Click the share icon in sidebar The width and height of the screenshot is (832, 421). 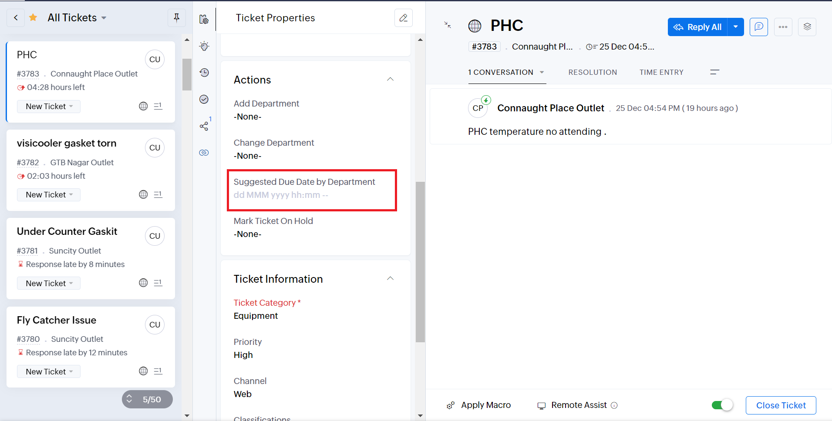tap(204, 126)
